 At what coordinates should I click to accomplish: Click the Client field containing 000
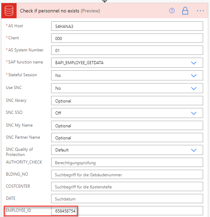click(127, 38)
